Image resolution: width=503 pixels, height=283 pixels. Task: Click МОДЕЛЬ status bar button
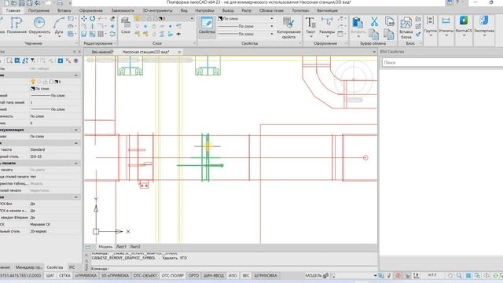313,276
